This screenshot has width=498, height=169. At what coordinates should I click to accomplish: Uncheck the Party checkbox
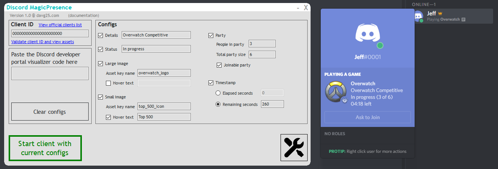coord(211,36)
